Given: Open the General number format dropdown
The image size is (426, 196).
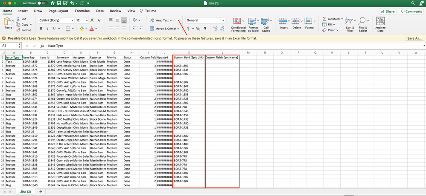Looking at the screenshot, I should (205, 20).
